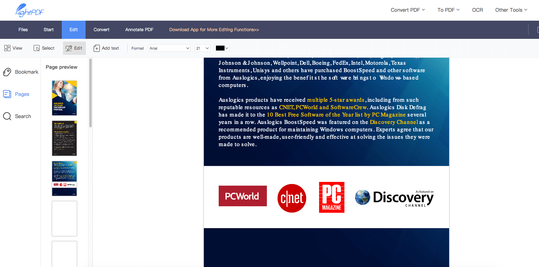This screenshot has height=267, width=539.
Task: Open the Search panel
Action: point(17,116)
